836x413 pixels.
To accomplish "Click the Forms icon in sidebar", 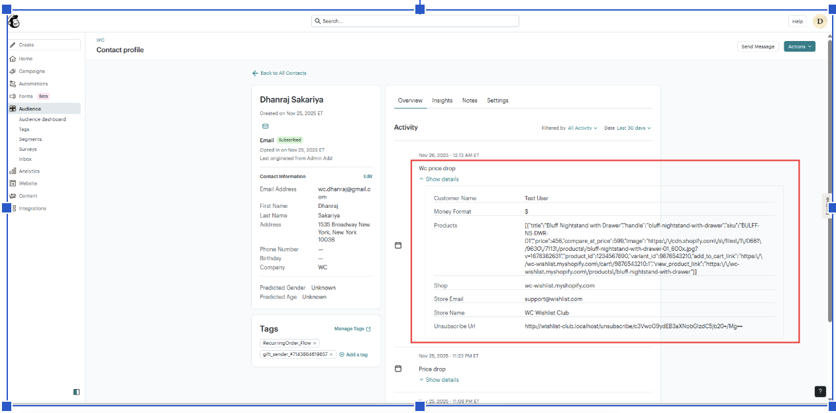I will [x=13, y=97].
